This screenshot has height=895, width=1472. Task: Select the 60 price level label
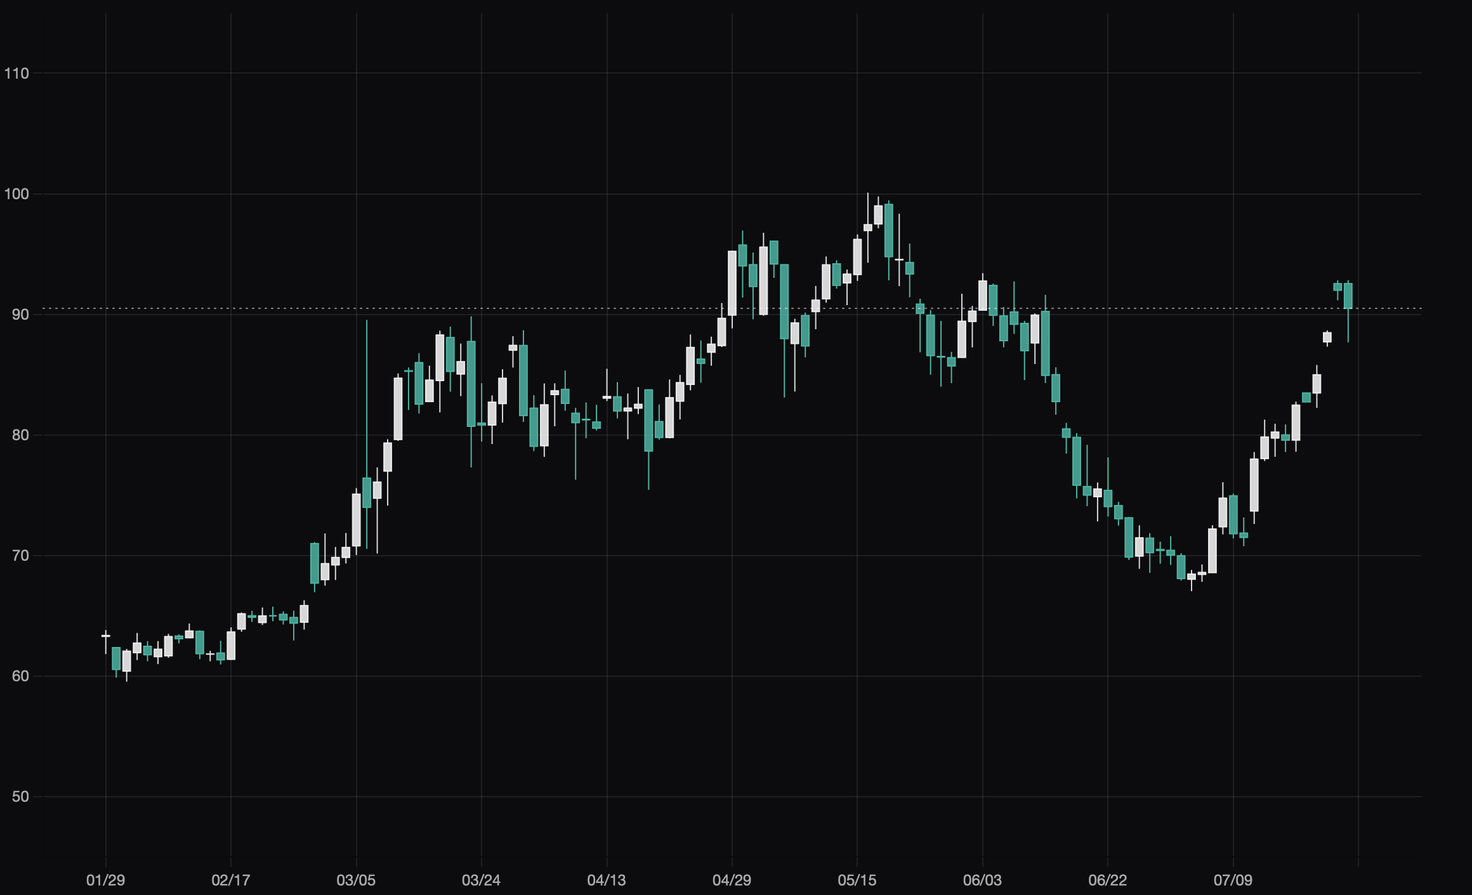[x=20, y=676]
